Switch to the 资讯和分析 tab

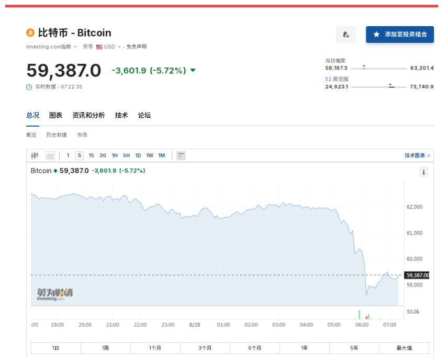pos(88,115)
